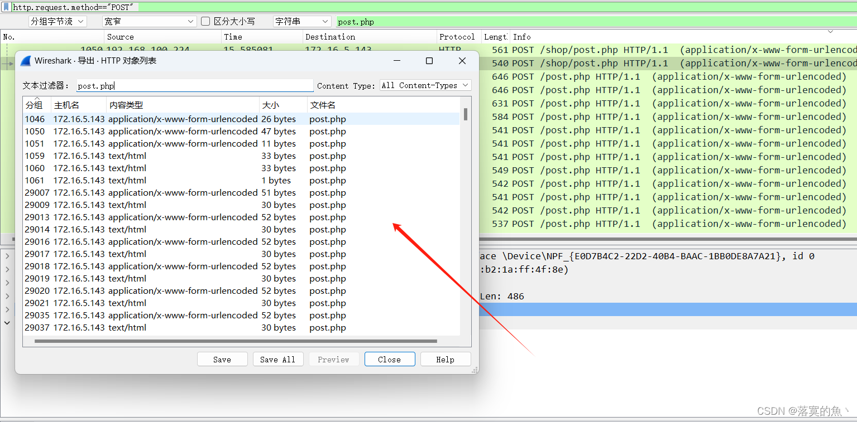
Task: Click the Save button
Action: (222, 360)
